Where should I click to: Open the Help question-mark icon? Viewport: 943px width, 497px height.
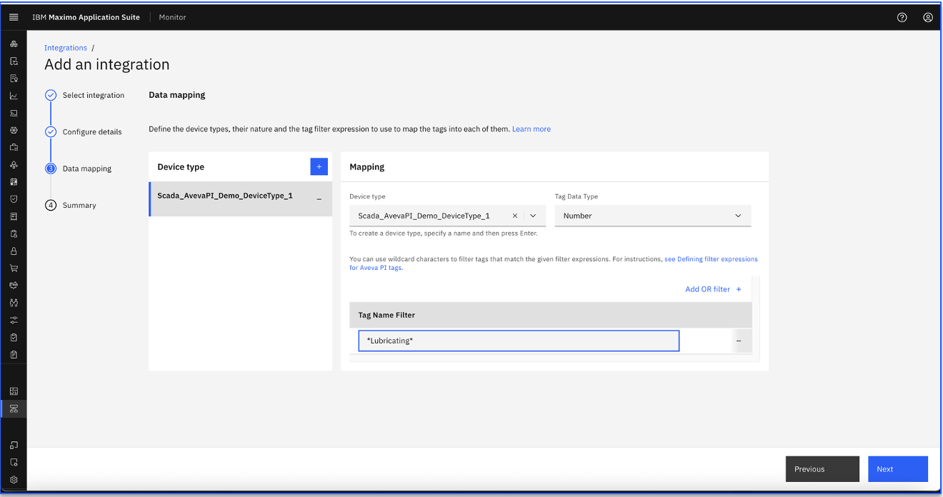[x=902, y=17]
